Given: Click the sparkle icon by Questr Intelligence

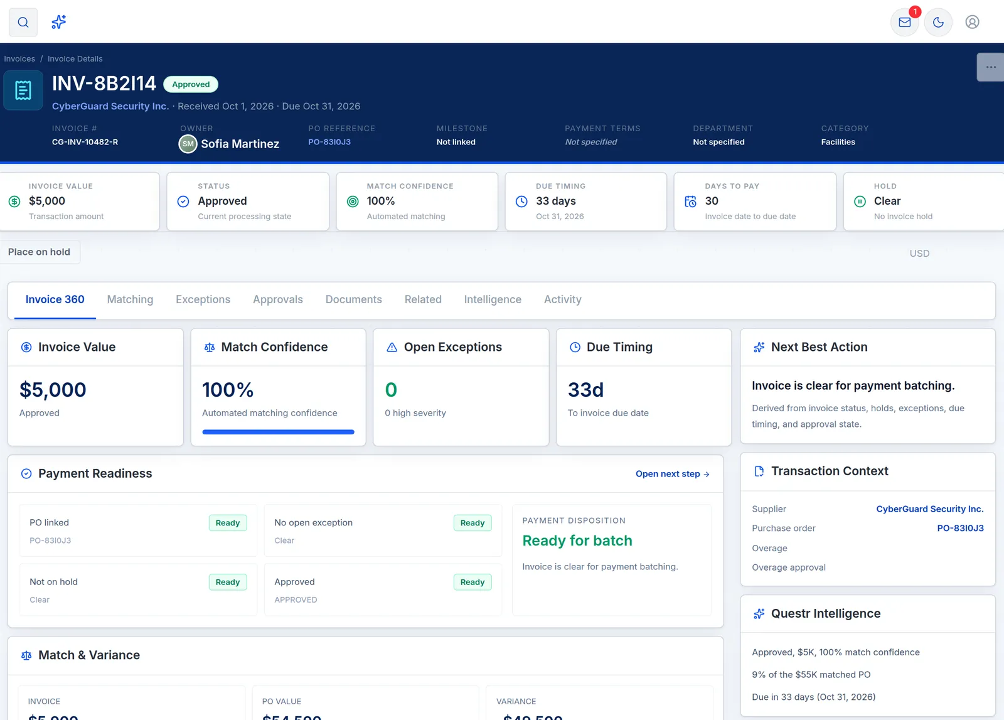Looking at the screenshot, I should click(759, 614).
